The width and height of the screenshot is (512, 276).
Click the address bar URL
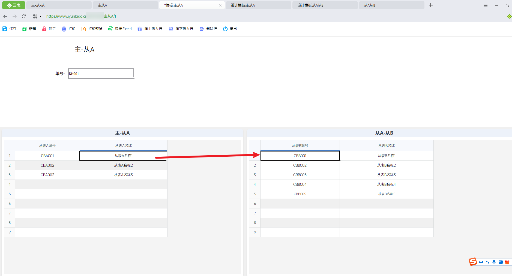click(x=81, y=16)
